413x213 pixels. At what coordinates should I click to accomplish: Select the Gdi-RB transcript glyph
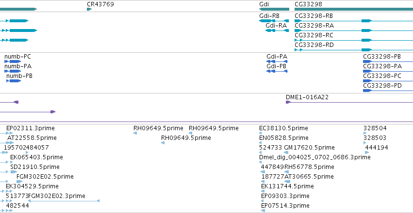[274, 21]
